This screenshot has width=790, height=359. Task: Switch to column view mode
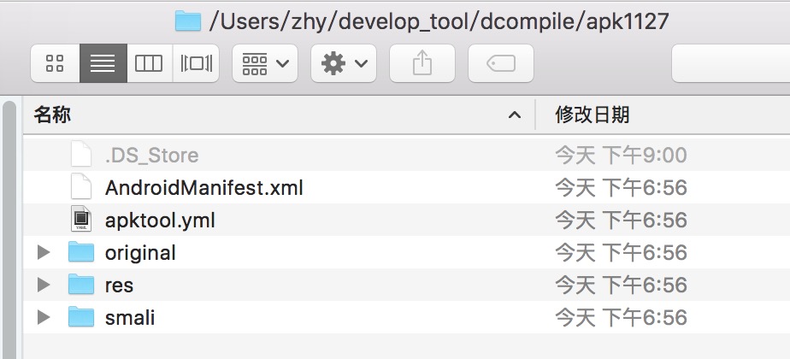149,63
